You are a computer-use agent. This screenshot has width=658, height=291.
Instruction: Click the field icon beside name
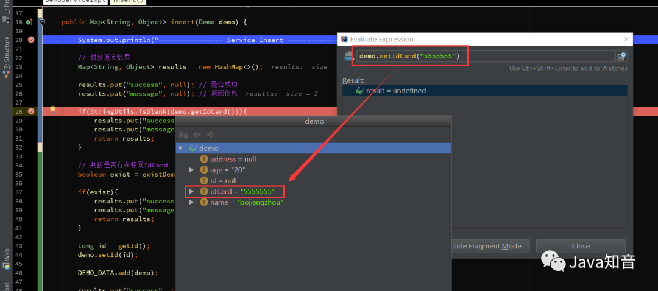[x=204, y=202]
